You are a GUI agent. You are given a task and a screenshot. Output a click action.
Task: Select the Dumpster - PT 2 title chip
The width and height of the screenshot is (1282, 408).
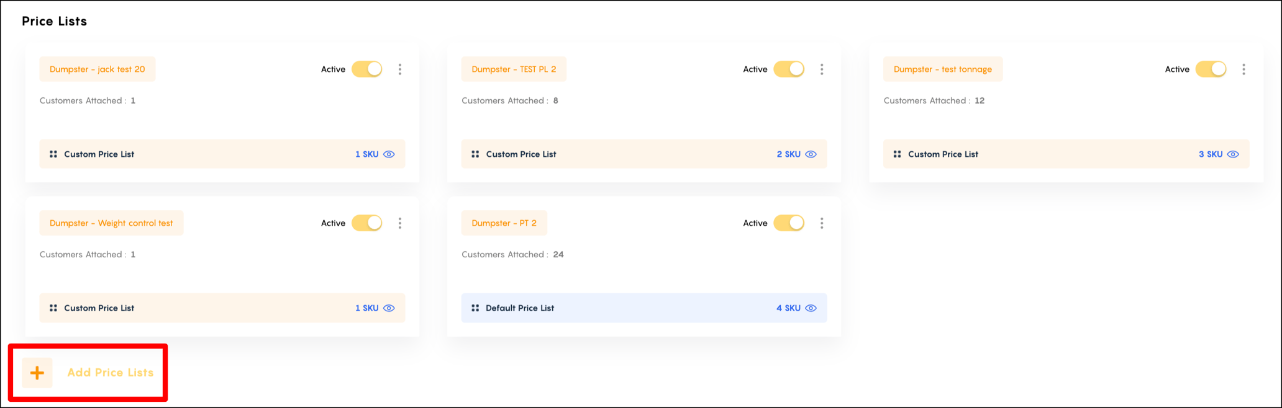(504, 223)
